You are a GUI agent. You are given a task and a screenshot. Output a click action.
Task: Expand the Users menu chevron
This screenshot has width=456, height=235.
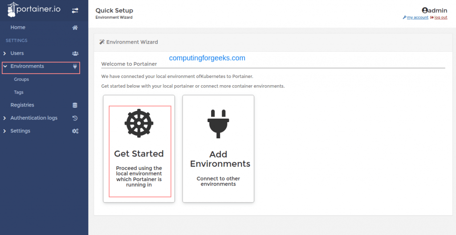4,54
